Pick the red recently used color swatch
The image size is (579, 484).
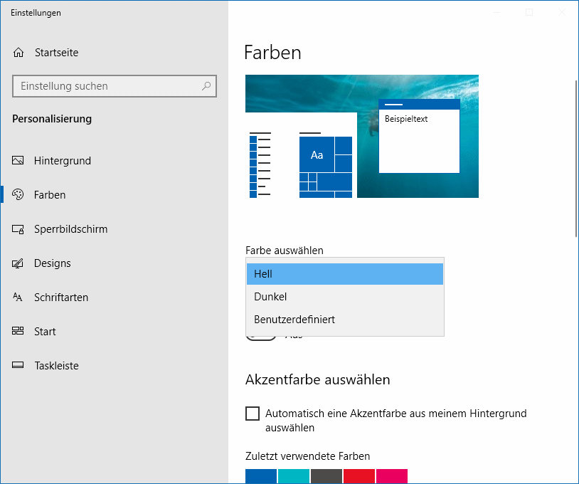[359, 476]
